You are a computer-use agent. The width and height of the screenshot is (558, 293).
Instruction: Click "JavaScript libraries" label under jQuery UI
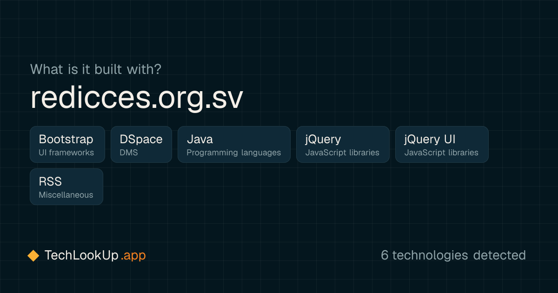click(x=441, y=153)
